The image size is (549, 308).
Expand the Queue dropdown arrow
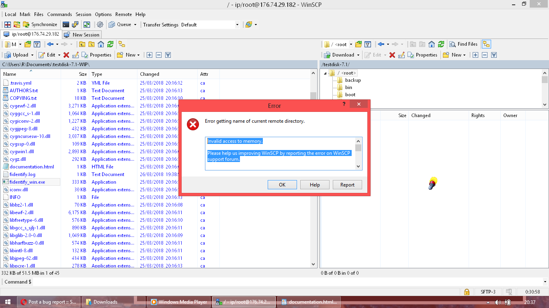click(135, 24)
